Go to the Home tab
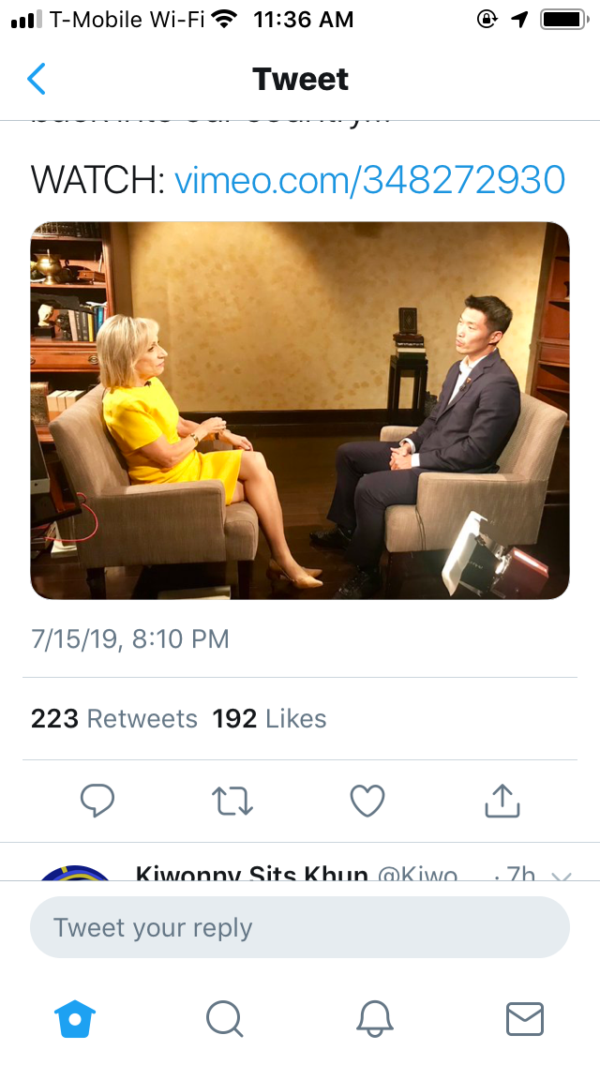Screen dimensions: 600x1065 click(x=76, y=1018)
